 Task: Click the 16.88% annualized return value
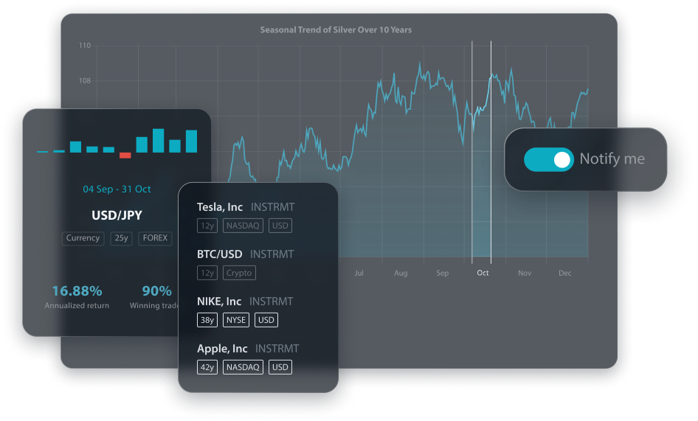click(77, 291)
